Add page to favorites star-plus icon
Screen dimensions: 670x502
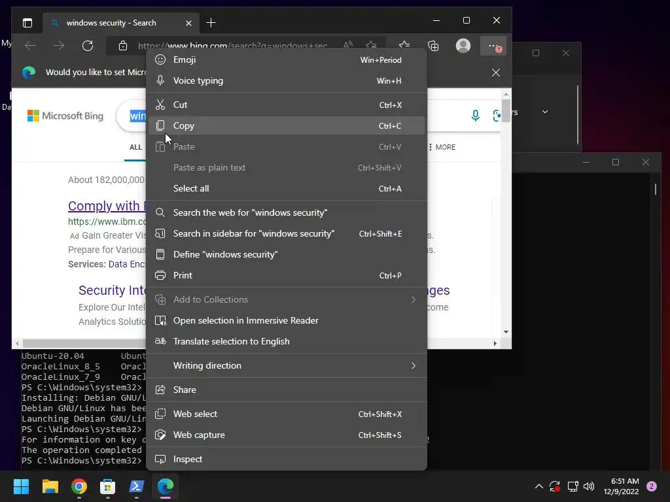coord(371,44)
